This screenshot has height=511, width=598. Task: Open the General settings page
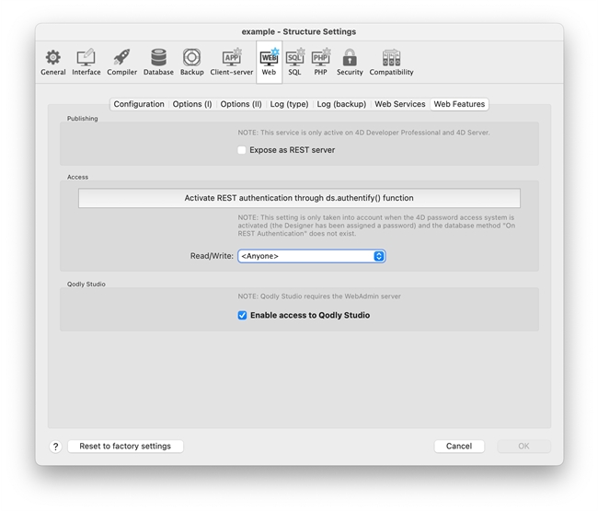coord(53,62)
